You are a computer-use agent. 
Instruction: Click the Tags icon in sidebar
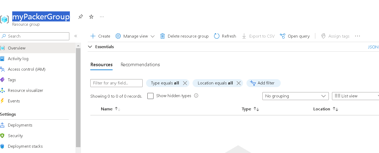3,80
